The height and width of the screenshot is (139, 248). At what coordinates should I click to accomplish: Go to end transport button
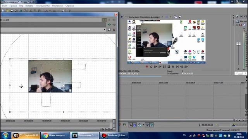(x=177, y=67)
